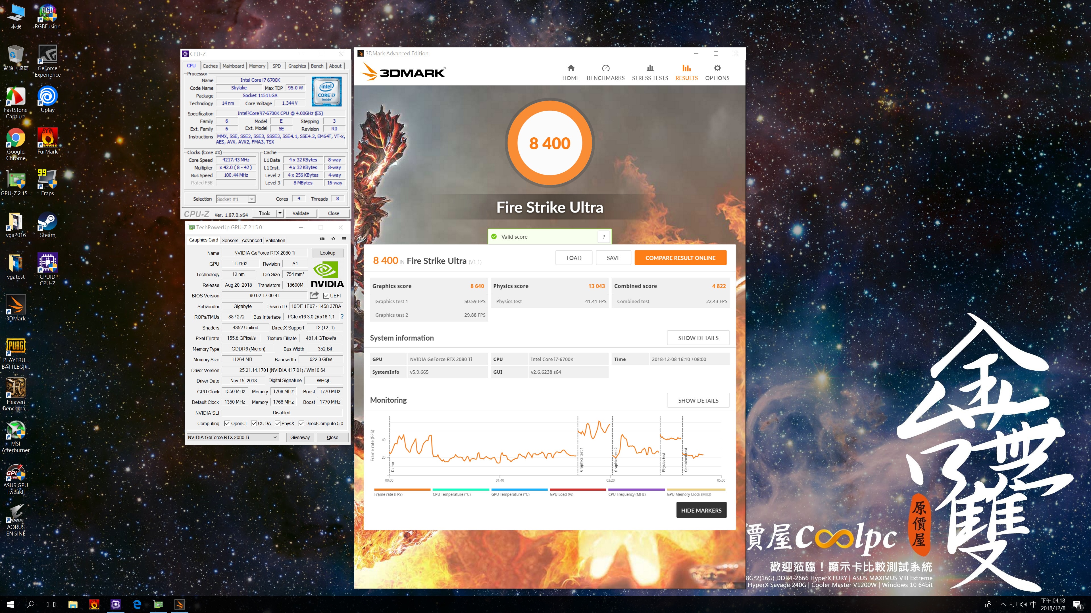The width and height of the screenshot is (1091, 613).
Task: Click COMPARE RESULT ONLINE button
Action: tap(680, 258)
